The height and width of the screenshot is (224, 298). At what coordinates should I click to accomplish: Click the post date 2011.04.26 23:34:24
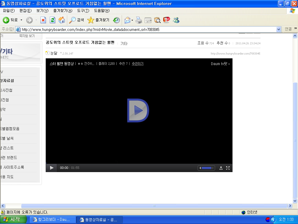pyautogui.click(x=248, y=43)
